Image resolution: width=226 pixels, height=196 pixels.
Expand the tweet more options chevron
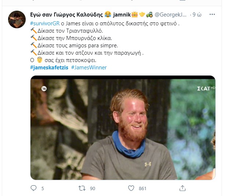point(212,15)
